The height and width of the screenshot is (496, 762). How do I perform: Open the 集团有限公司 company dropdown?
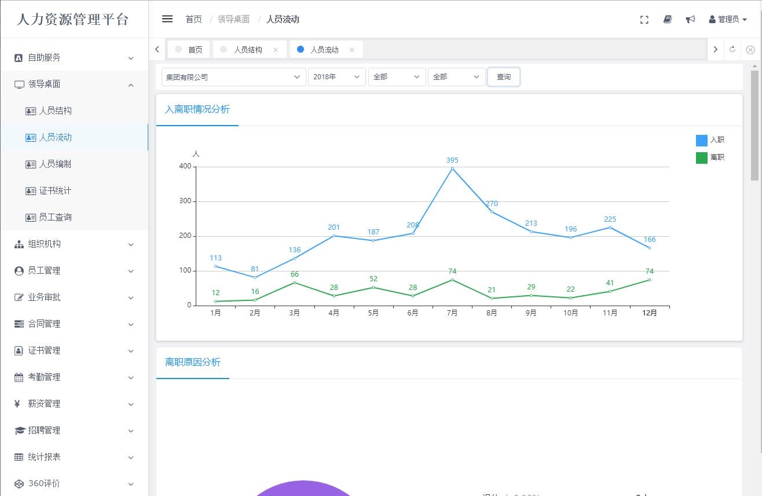coord(233,77)
